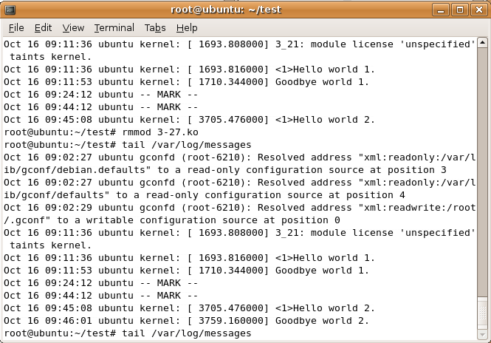Click the bottom 09:44:12 '-- MARK --' line
This screenshot has width=491, height=343.
tap(101, 296)
